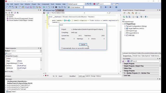Click the stop macro square in the status bar
166x93 pixels.
(x=48, y=75)
